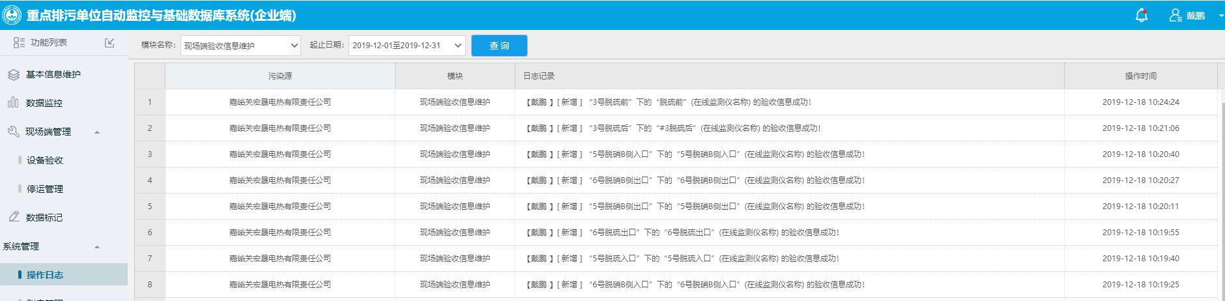Click timestamp 2019-12-18 10:19:25
This screenshot has width=1225, height=301.
(1141, 285)
